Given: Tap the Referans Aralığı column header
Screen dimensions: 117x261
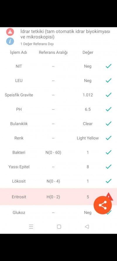Looking at the screenshot, I should pos(53,52).
